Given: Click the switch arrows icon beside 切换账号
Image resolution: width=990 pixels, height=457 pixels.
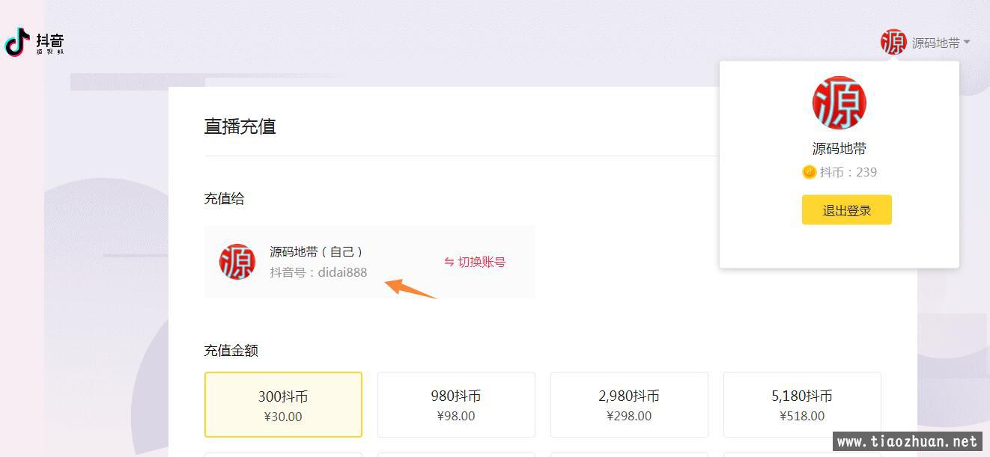Looking at the screenshot, I should click(x=449, y=262).
